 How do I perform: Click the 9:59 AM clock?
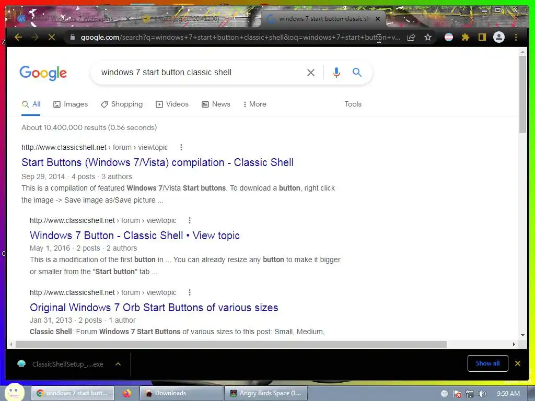point(508,394)
